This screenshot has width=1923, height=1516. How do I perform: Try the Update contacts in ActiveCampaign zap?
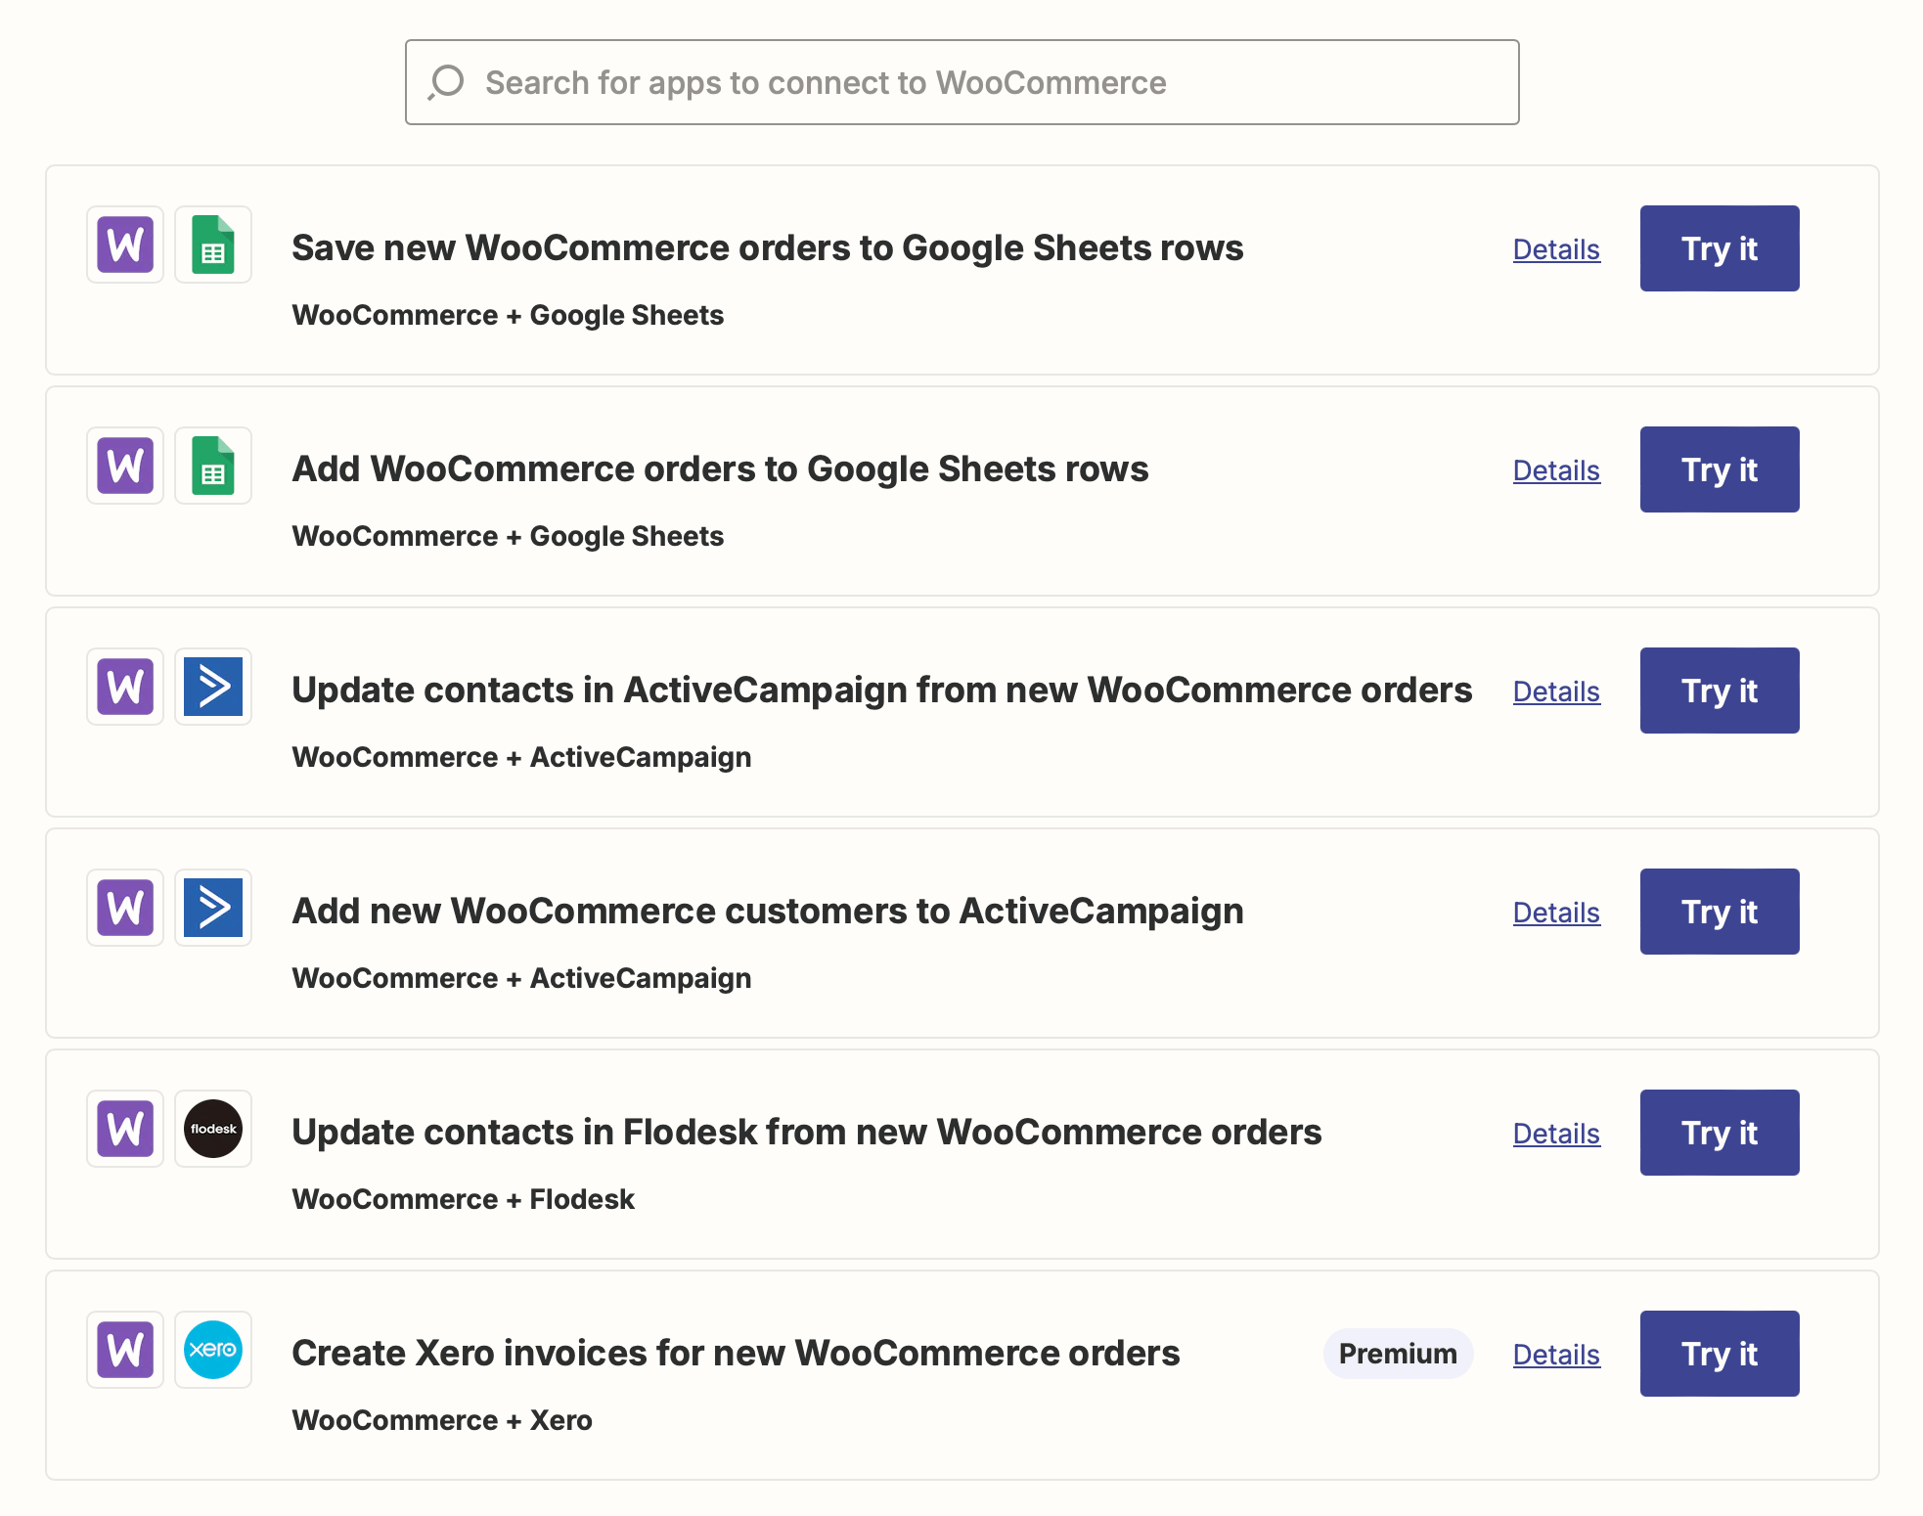point(1719,691)
